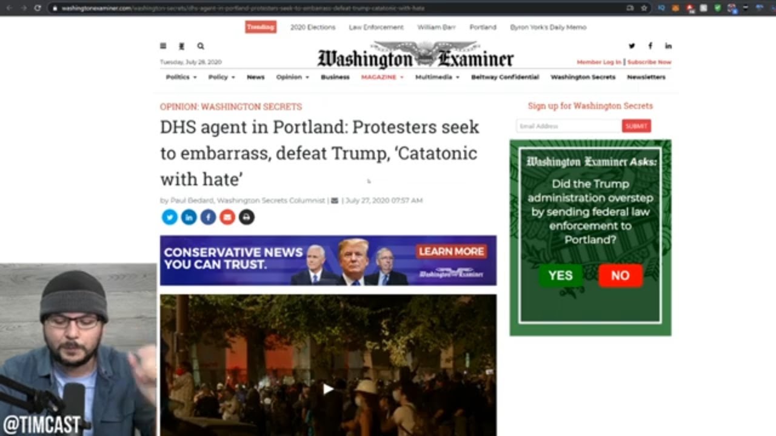Open the hamburger menu icon
Viewport: 776px width, 436px height.
(x=163, y=46)
